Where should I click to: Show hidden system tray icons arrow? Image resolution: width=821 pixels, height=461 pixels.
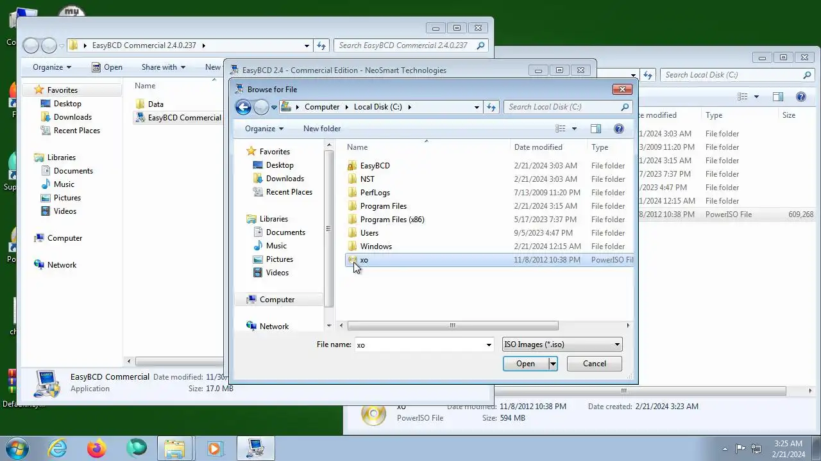725,449
